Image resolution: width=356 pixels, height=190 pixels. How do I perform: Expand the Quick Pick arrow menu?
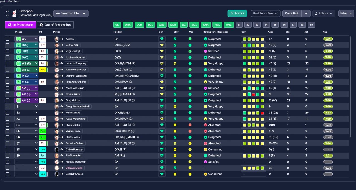(x=306, y=13)
